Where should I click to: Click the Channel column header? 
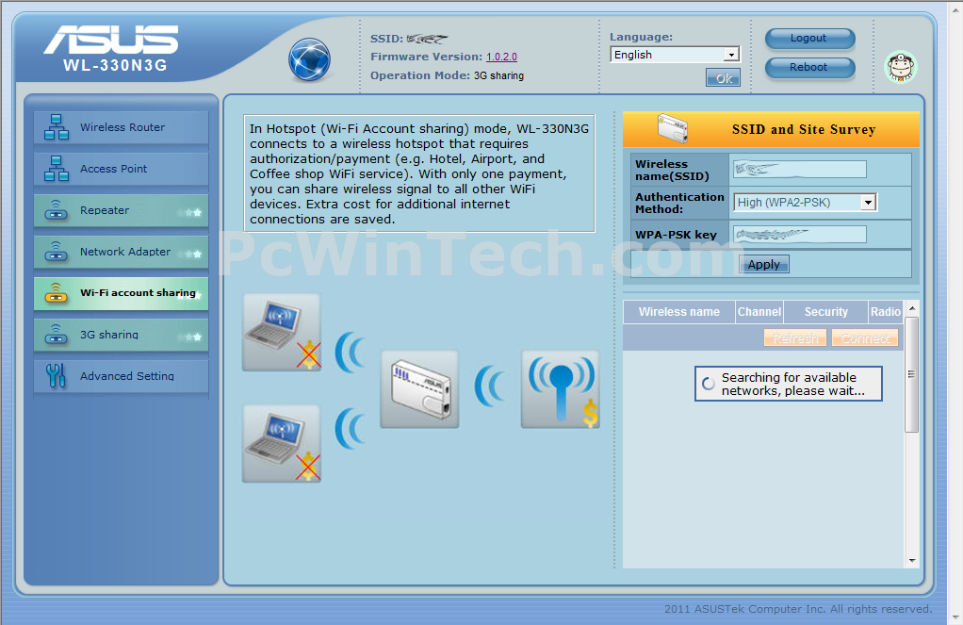click(759, 312)
